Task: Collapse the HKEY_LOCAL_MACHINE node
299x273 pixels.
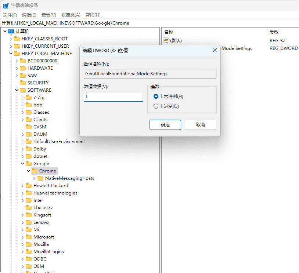Action: tap(11, 54)
